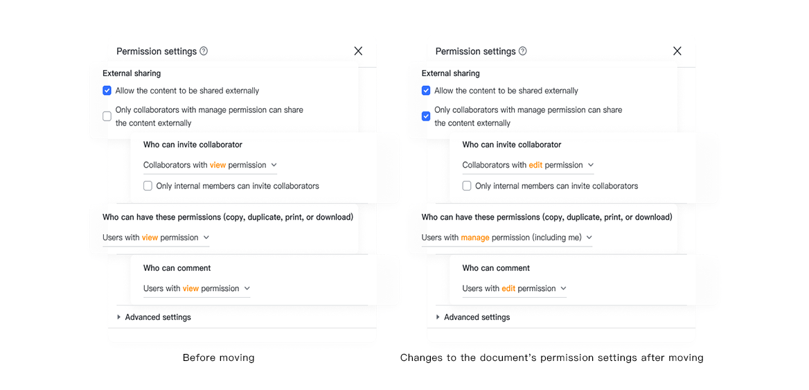Close the left Permission settings panel

tap(358, 51)
